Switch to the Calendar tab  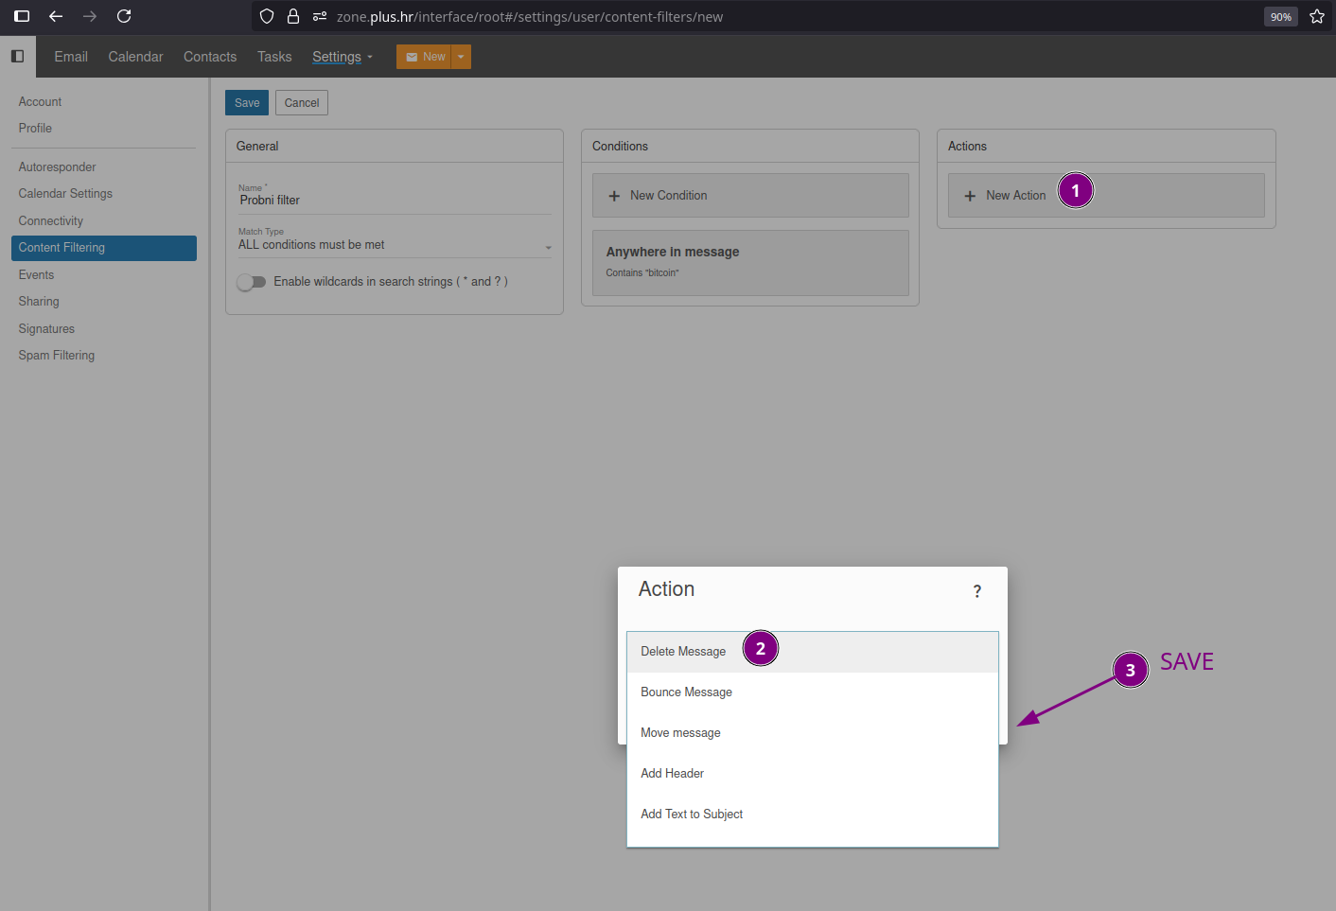click(135, 57)
